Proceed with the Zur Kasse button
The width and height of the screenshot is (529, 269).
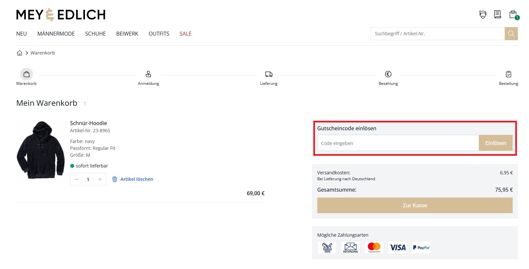click(x=415, y=205)
